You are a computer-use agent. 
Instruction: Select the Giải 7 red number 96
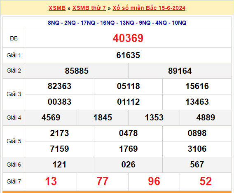154,181
